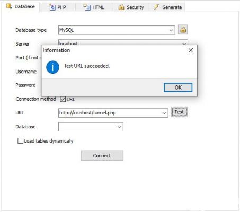240x212 pixels.
Task: Click the Database tab icon
Action: [x=9, y=6]
